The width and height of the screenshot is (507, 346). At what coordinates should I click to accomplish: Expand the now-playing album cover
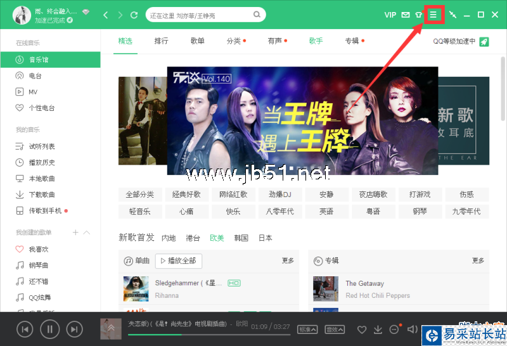coord(111,329)
